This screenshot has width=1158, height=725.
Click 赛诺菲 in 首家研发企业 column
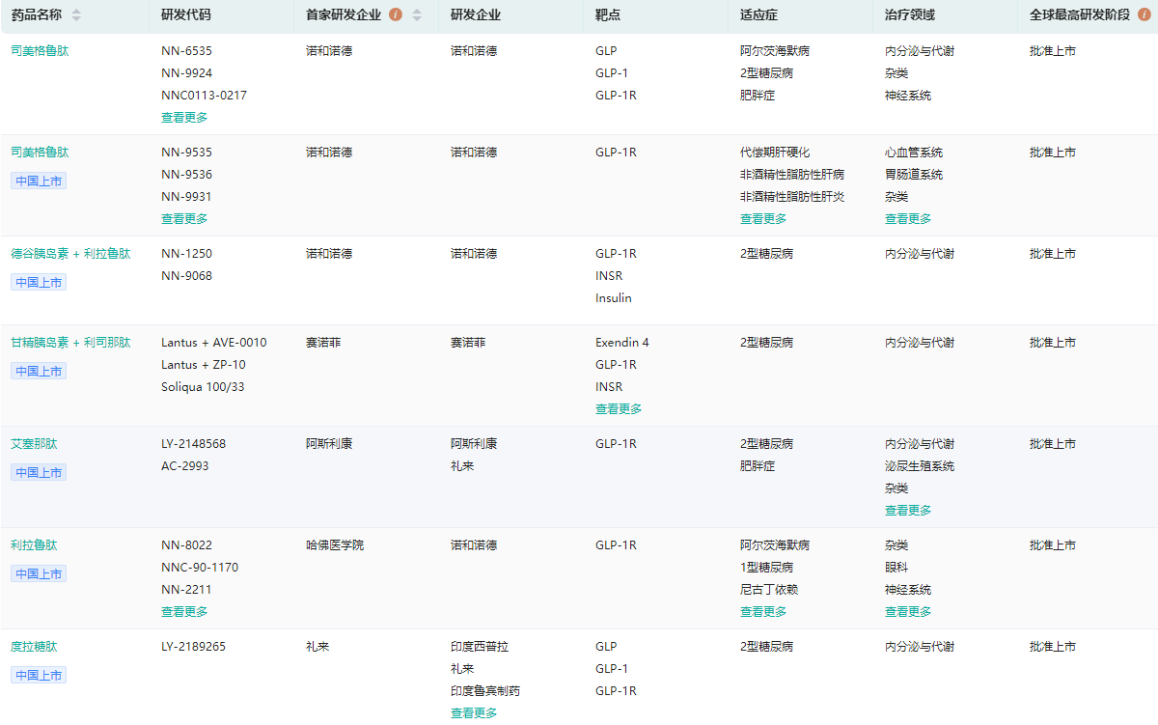click(323, 343)
